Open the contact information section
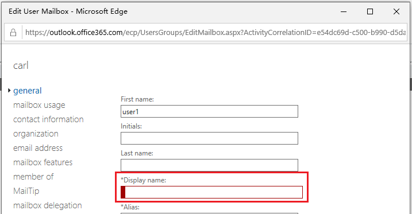Screen dimensions: 412x214 [x=48, y=119]
